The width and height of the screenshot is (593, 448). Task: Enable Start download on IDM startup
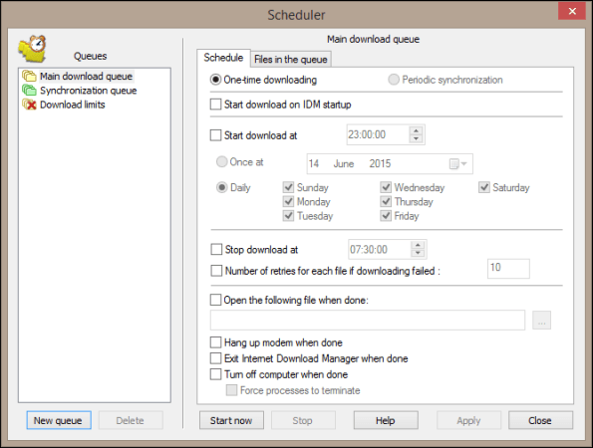tap(215, 105)
